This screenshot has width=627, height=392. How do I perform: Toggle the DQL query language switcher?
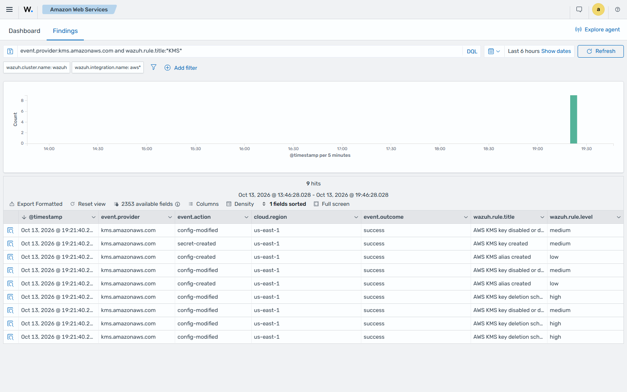[472, 51]
